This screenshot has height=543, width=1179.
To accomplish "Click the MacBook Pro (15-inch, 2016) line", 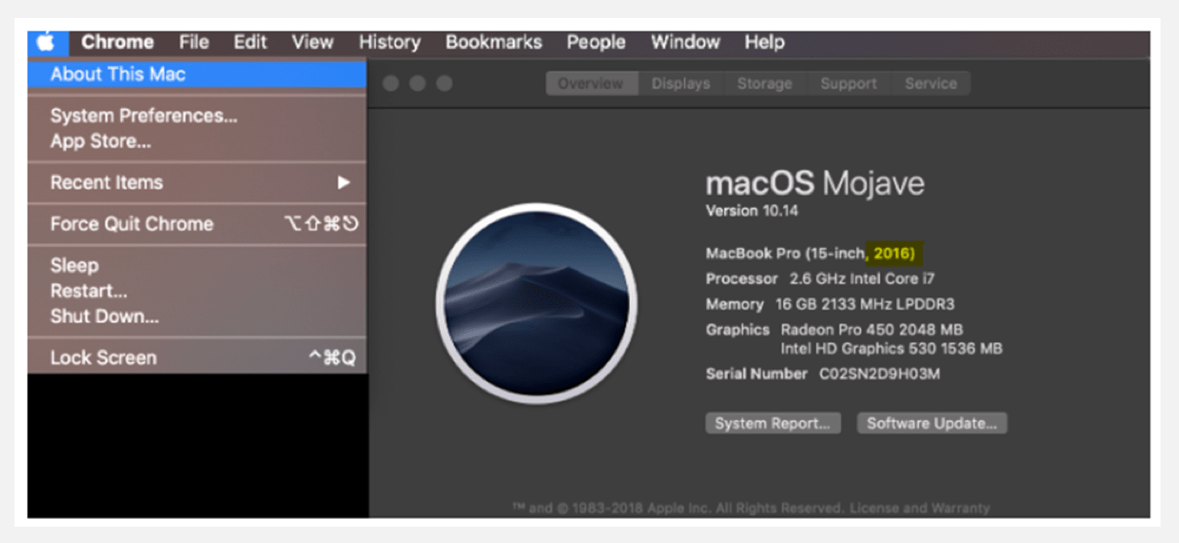I will coord(810,253).
